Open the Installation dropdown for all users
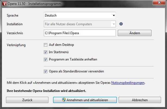This screenshot has height=109, width=167. coord(80,24)
